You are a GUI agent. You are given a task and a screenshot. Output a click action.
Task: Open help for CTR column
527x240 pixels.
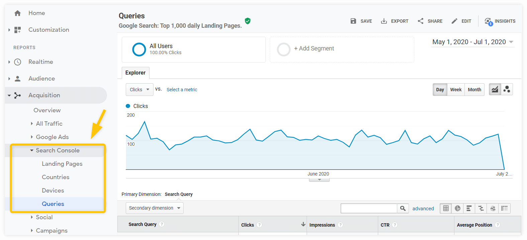coord(395,225)
